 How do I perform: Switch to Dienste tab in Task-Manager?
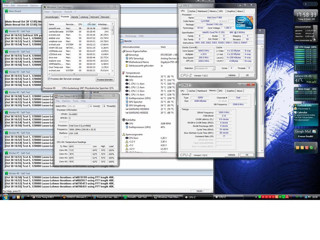[x=75, y=17]
